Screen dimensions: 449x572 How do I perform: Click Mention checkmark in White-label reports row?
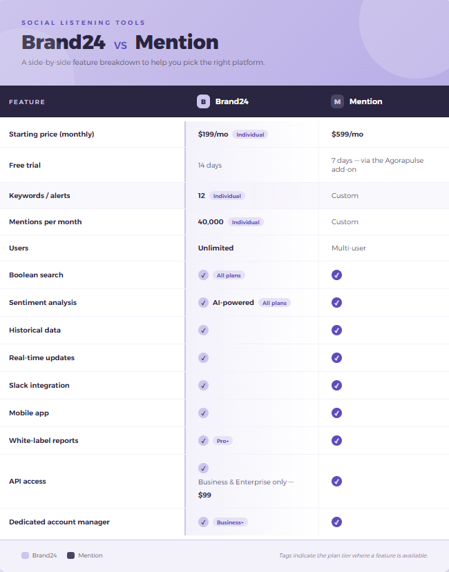[337, 441]
